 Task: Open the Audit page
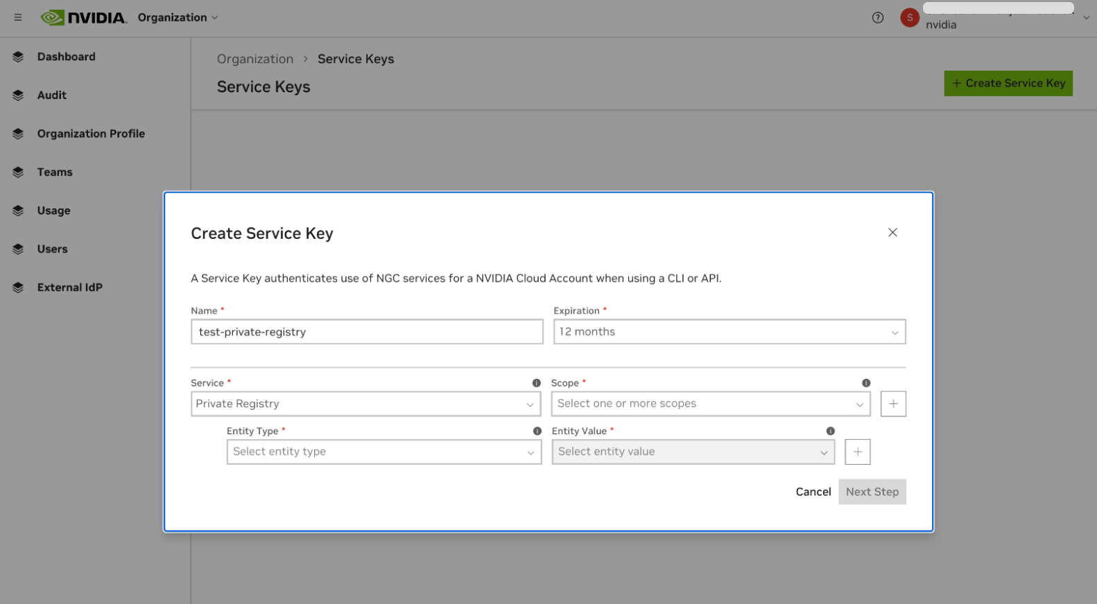(52, 96)
